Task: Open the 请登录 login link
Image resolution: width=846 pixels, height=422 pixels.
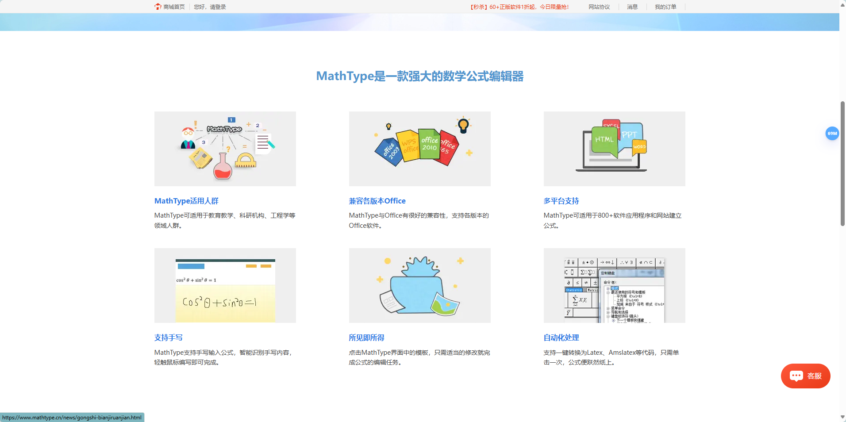Action: click(218, 7)
